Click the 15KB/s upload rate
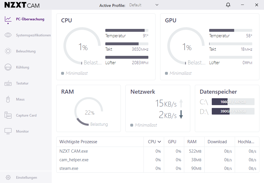 coord(166,103)
